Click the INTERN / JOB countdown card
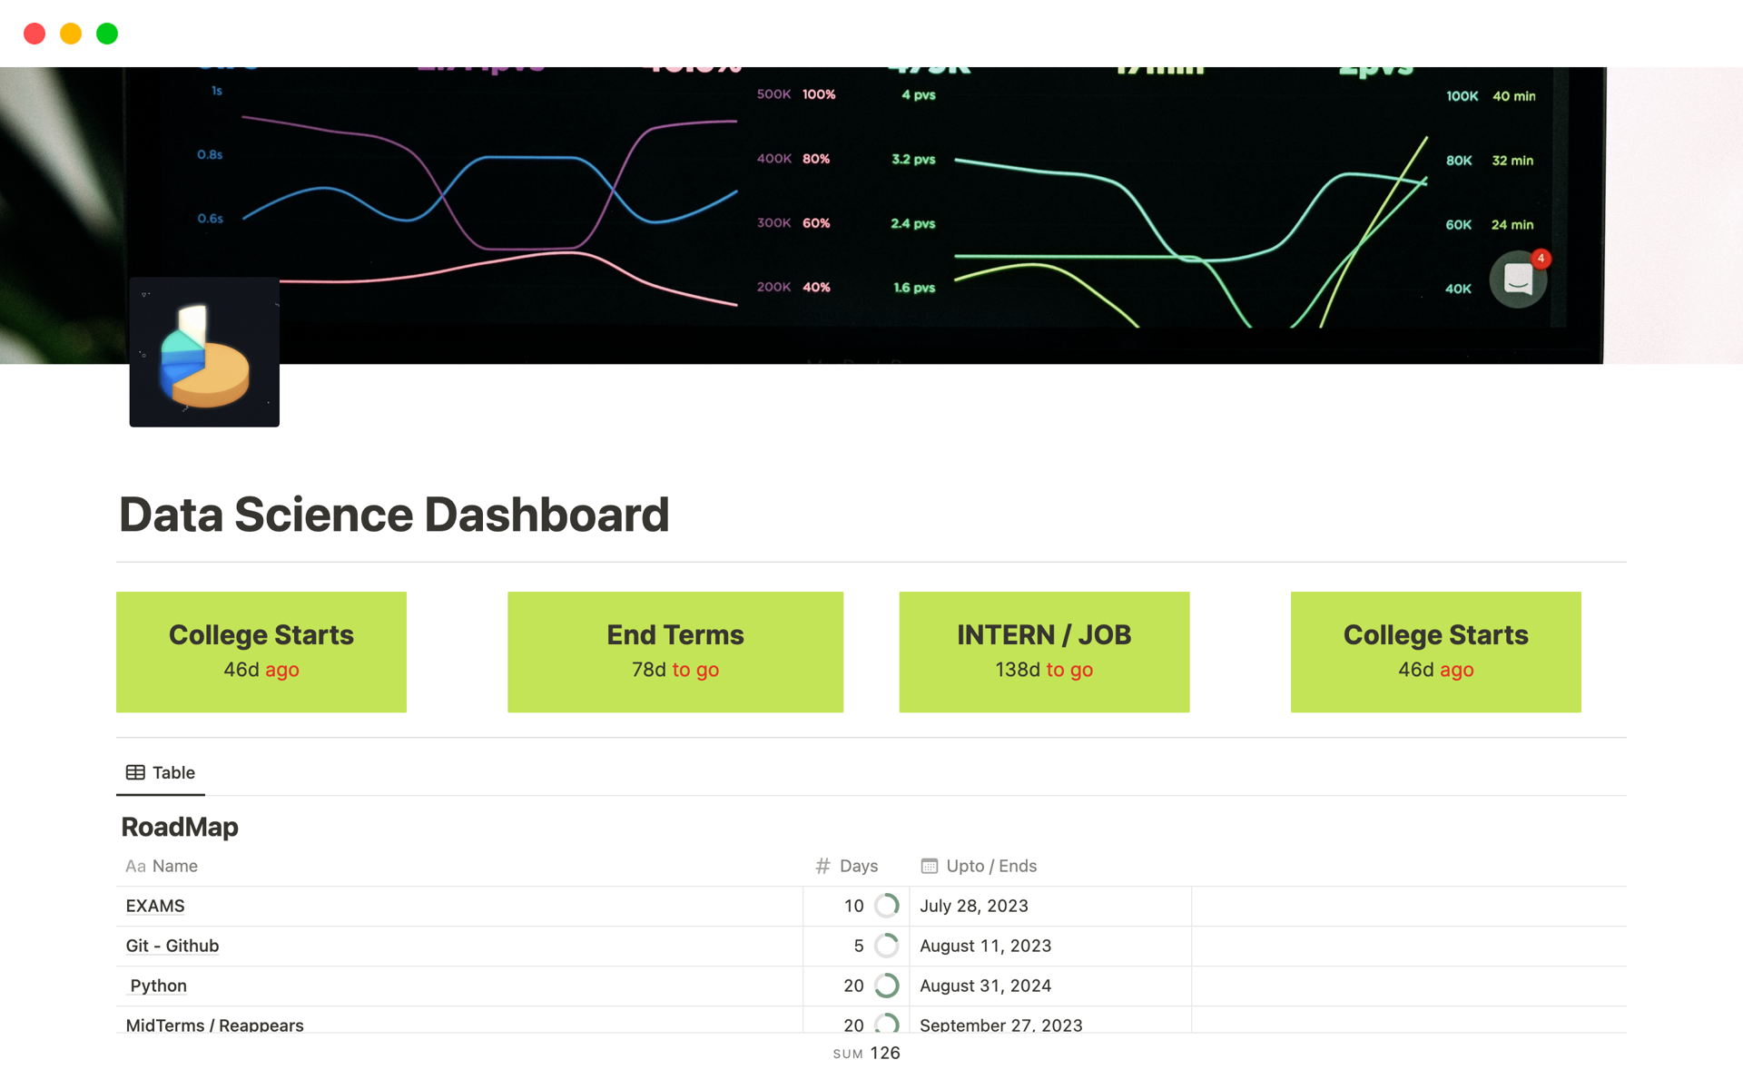The height and width of the screenshot is (1089, 1743). pos(1044,652)
